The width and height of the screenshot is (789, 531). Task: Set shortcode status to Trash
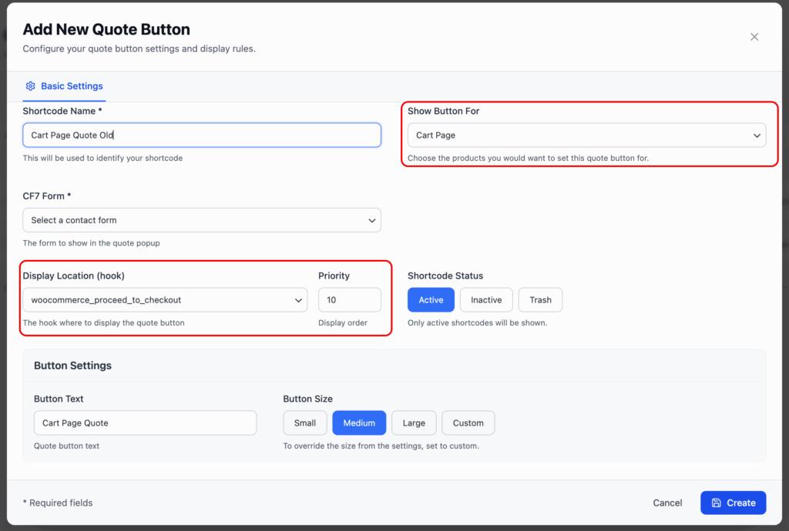click(540, 300)
